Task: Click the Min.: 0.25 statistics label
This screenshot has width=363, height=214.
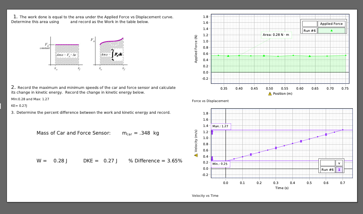Action: 220,164
